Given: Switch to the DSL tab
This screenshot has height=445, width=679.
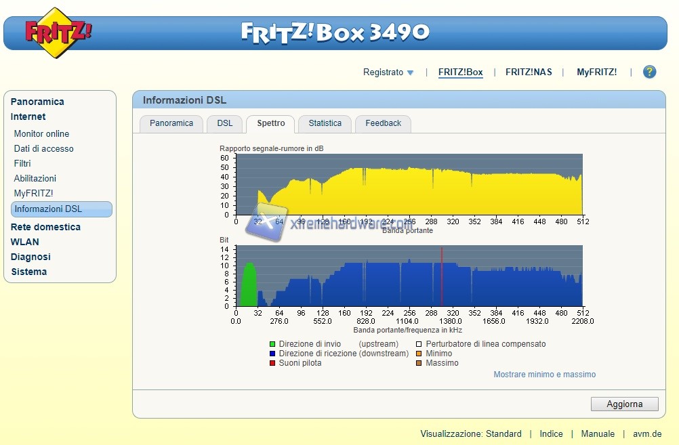Looking at the screenshot, I should (224, 123).
